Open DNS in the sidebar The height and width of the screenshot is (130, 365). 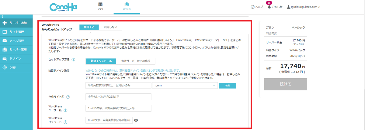[x=16, y=67]
